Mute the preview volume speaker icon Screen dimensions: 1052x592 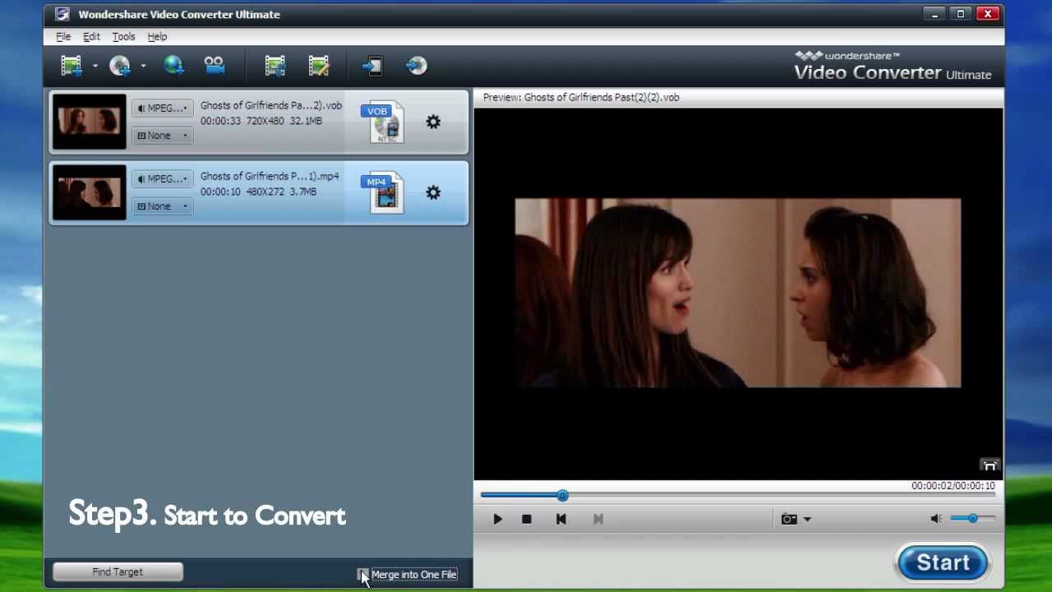pos(936,519)
